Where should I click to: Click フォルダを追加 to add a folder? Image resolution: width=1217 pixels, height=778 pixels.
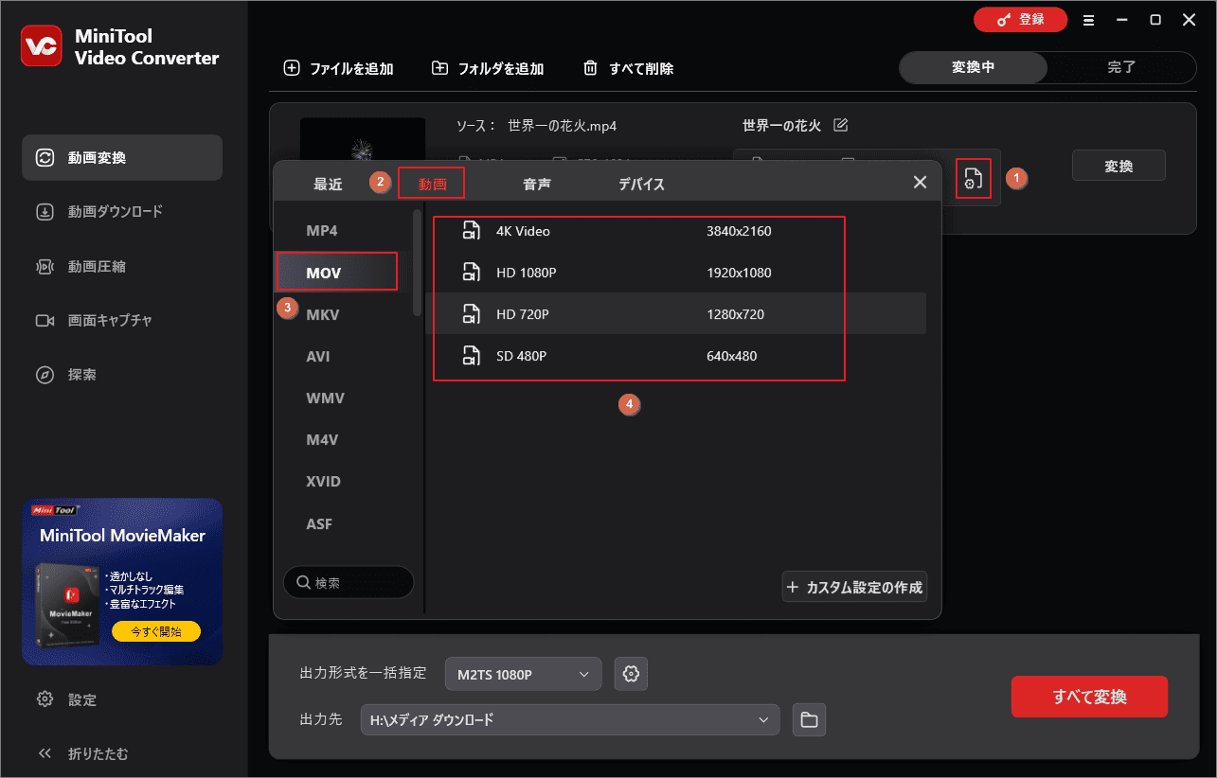click(x=488, y=68)
